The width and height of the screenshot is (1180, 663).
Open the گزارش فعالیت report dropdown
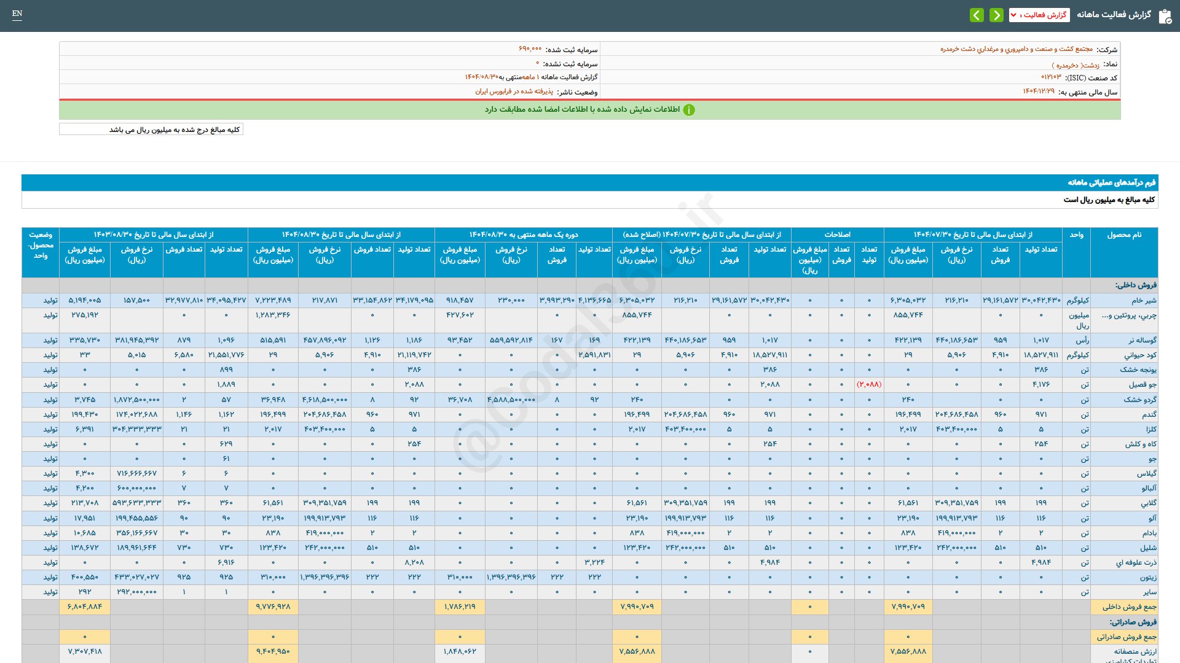pos(1039,15)
